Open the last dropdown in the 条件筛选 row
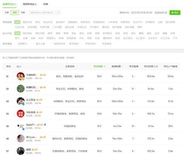This screenshot has height=156, width=184. pyautogui.click(x=108, y=44)
